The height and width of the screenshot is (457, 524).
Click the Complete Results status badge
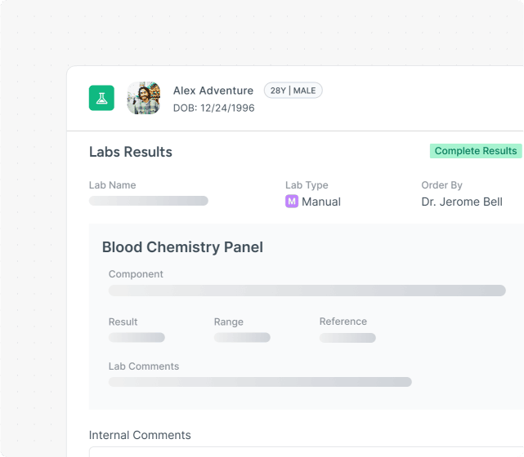475,151
